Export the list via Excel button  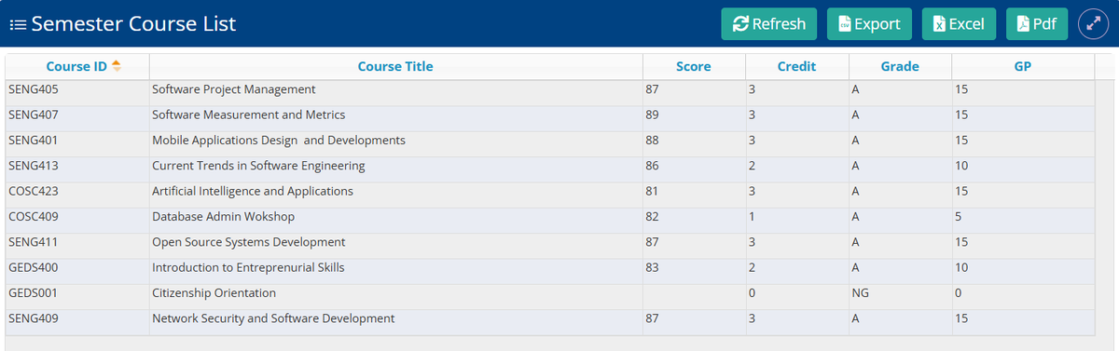coord(959,24)
